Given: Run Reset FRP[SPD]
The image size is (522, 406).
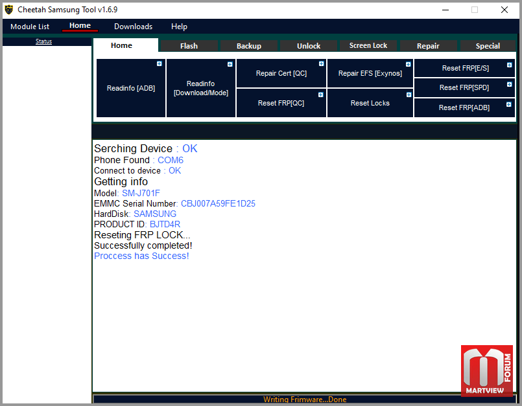Looking at the screenshot, I should pyautogui.click(x=464, y=88).
